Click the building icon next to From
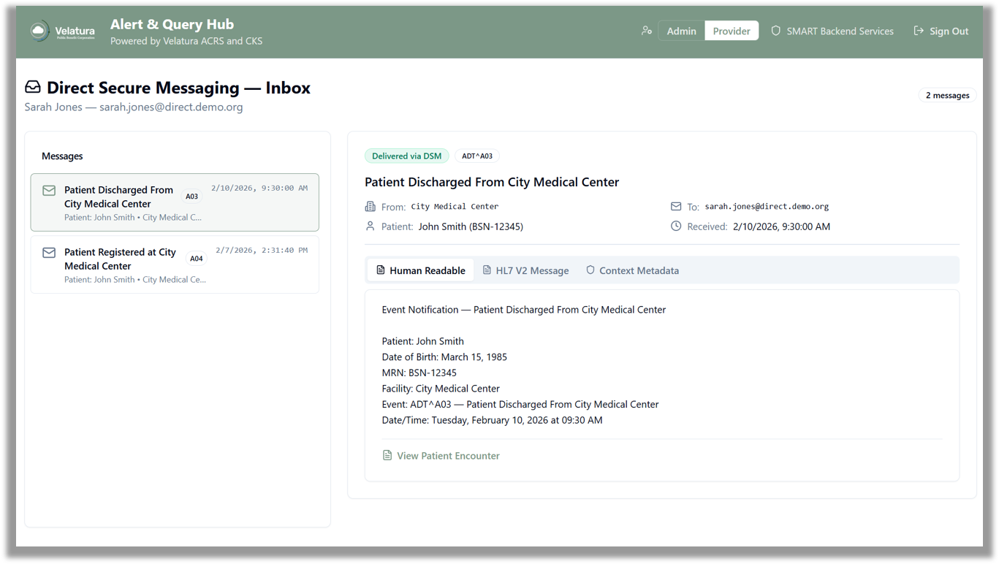999x564 pixels. (370, 207)
